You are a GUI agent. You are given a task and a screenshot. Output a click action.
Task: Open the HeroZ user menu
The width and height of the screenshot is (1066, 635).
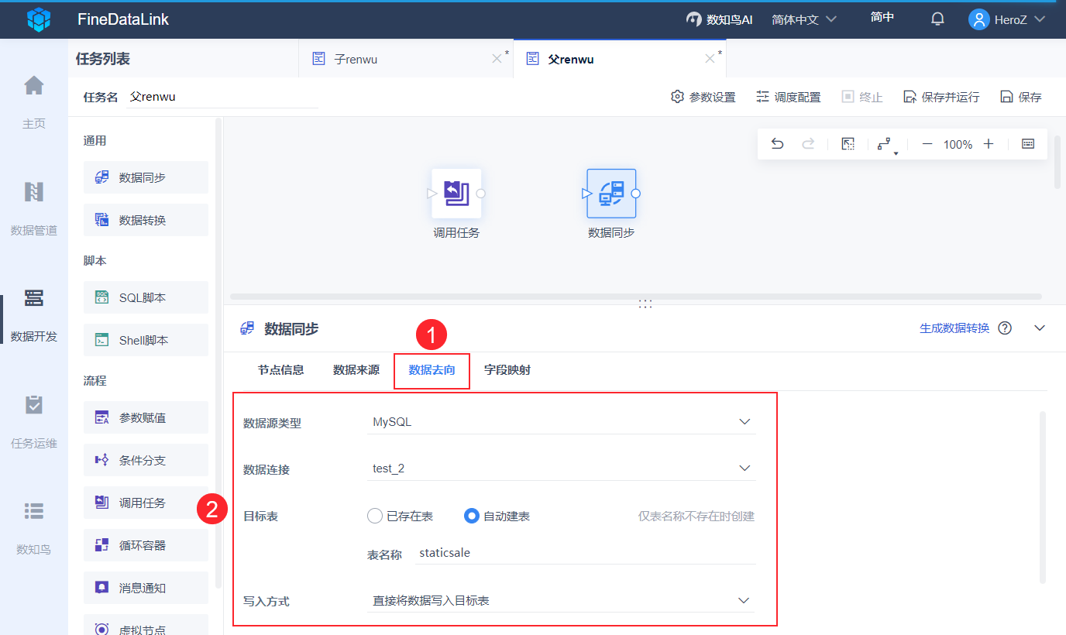[1007, 19]
